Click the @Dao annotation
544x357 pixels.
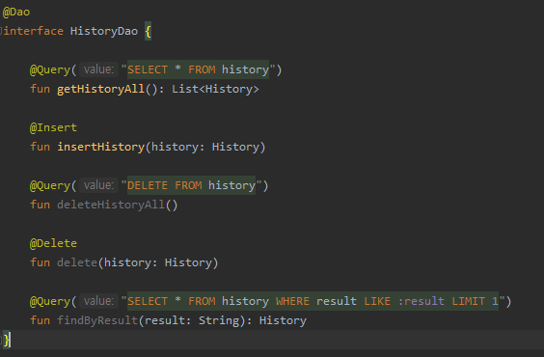16,13
